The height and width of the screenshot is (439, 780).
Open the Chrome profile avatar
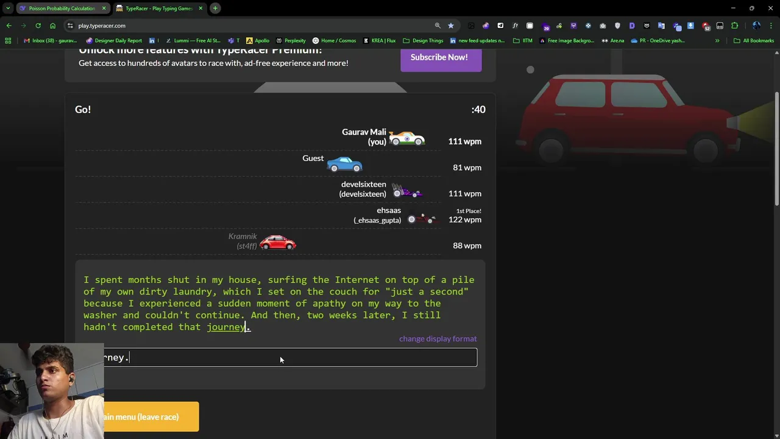click(756, 26)
